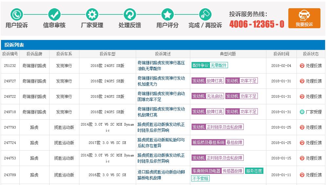This screenshot has width=329, height=185.
Task: Click the 投诉品牌 column header
Action: [34, 54]
